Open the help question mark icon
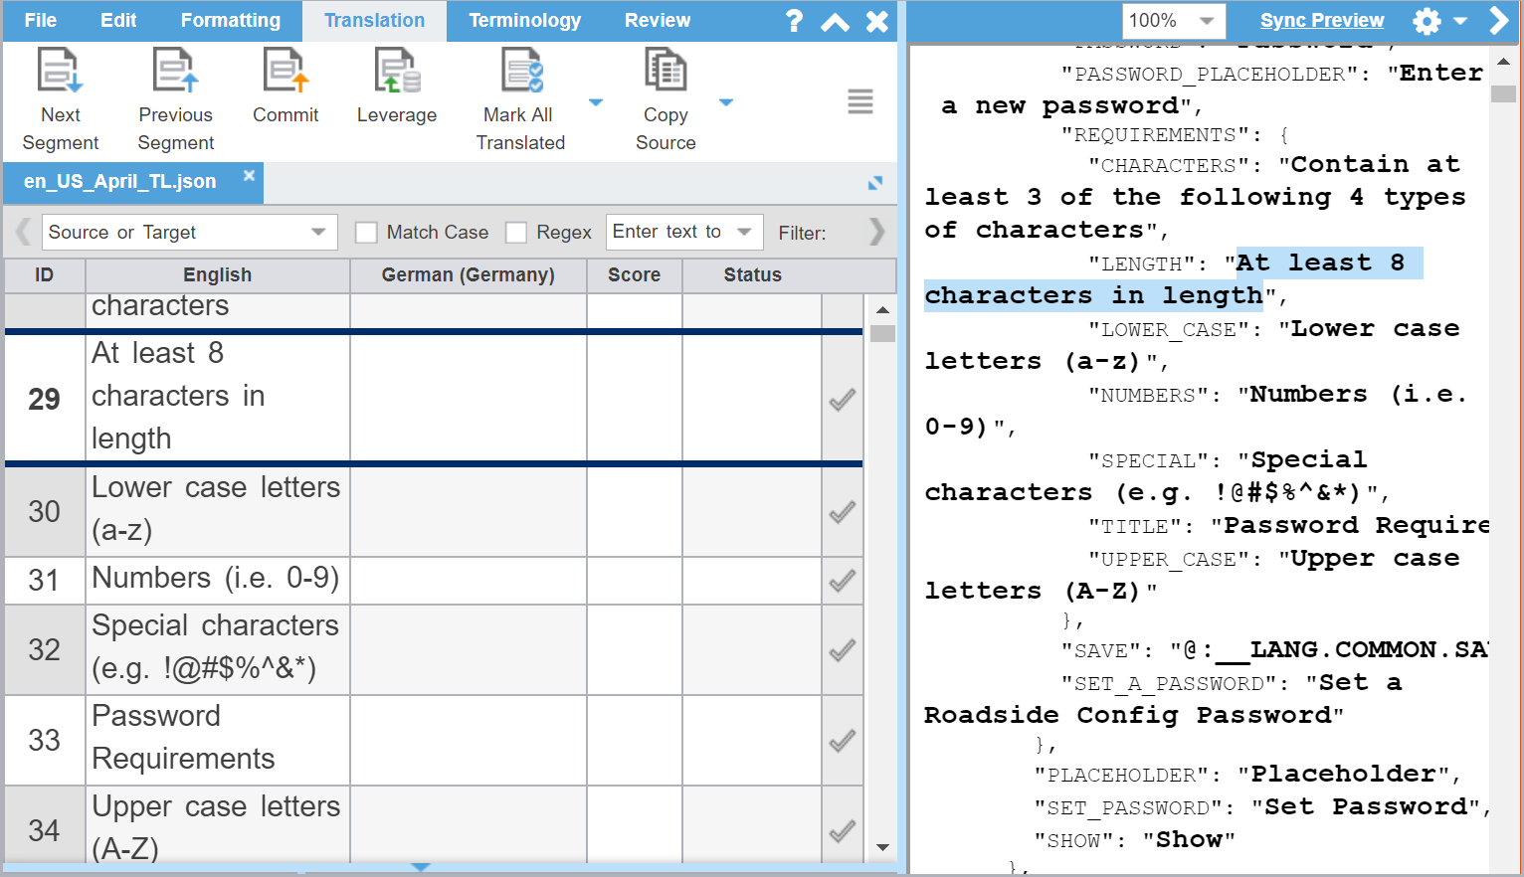The width and height of the screenshot is (1524, 877). tap(794, 21)
